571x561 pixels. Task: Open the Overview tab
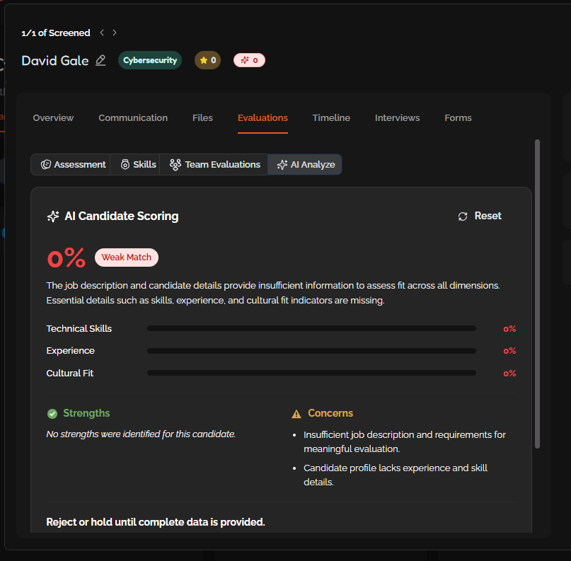tap(53, 118)
